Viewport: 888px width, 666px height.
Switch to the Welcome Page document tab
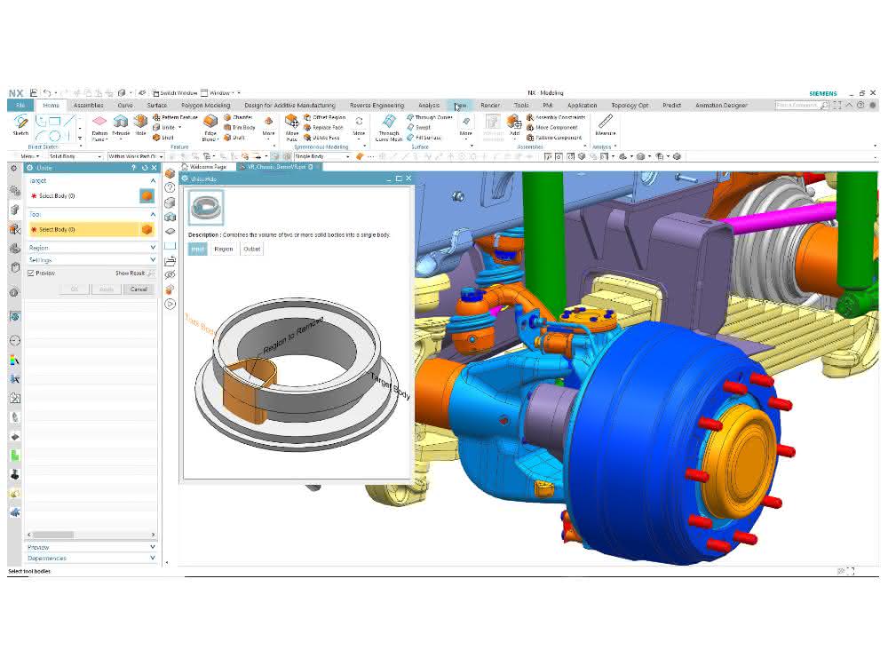coord(204,167)
